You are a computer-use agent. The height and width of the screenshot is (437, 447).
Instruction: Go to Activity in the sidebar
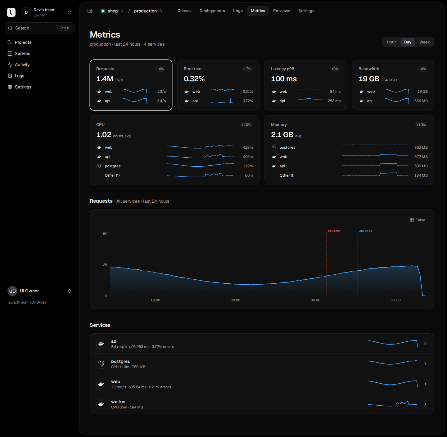pos(40,65)
